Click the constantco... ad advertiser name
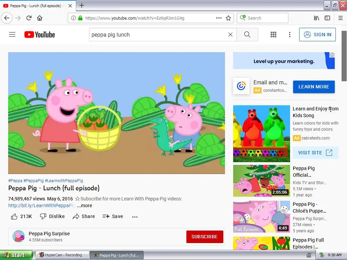 pos(275,90)
